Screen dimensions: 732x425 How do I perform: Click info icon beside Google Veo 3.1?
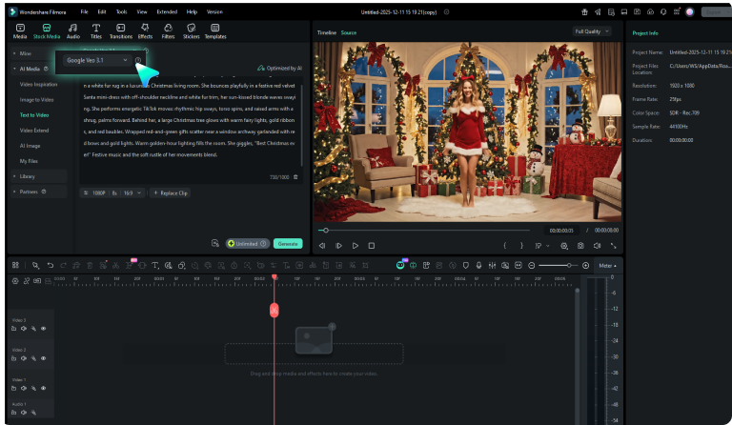pyautogui.click(x=138, y=60)
